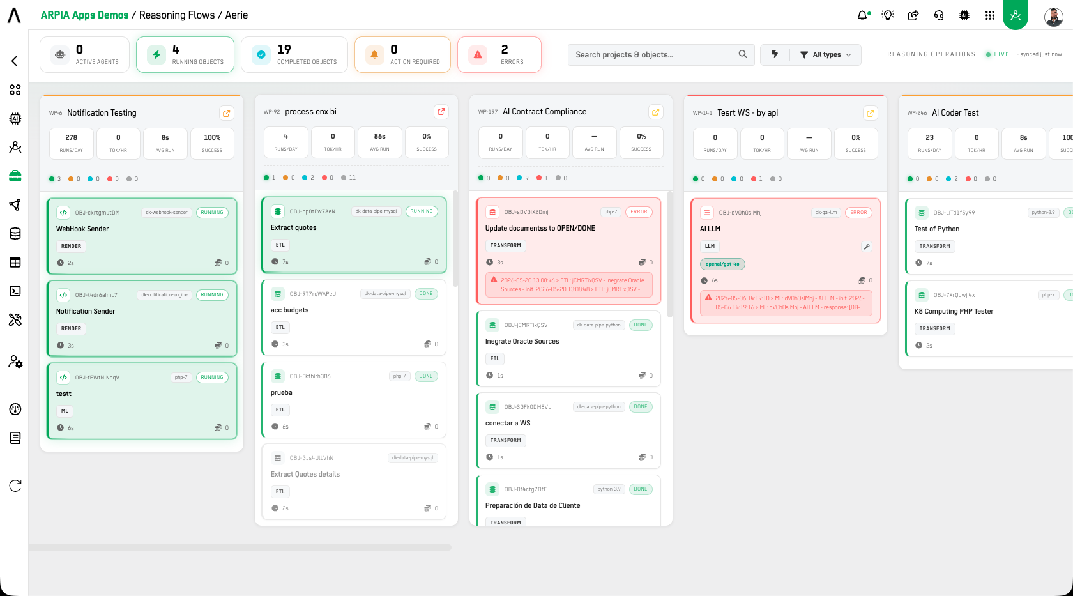Collapse sidebar with back chevron
Image resolution: width=1073 pixels, height=596 pixels.
[15, 61]
